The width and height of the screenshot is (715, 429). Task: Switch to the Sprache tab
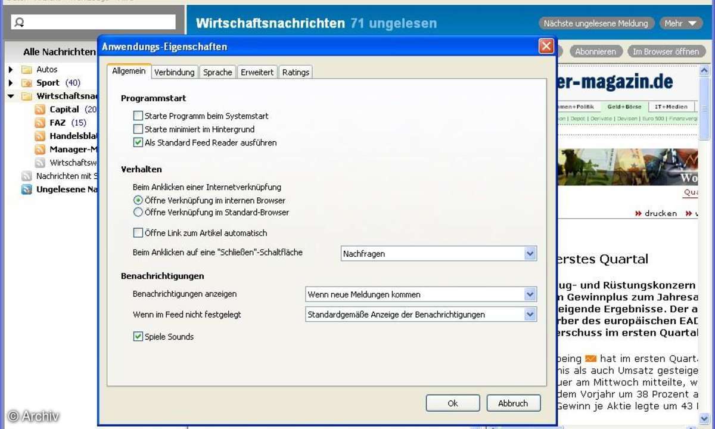pyautogui.click(x=217, y=72)
